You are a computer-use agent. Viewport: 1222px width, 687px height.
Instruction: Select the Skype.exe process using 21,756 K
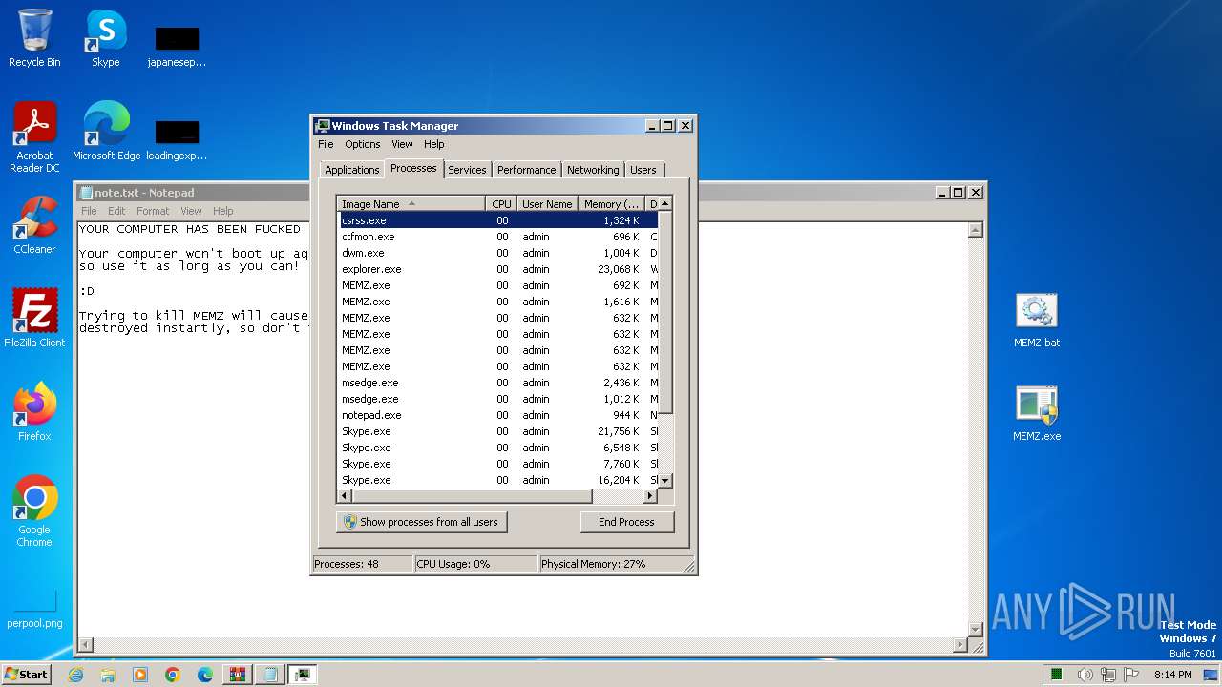point(498,431)
